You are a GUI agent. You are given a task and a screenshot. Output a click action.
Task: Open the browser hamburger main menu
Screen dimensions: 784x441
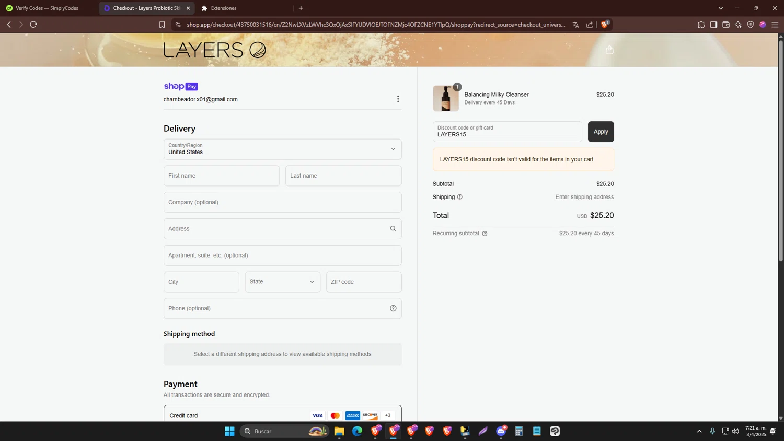775,25
